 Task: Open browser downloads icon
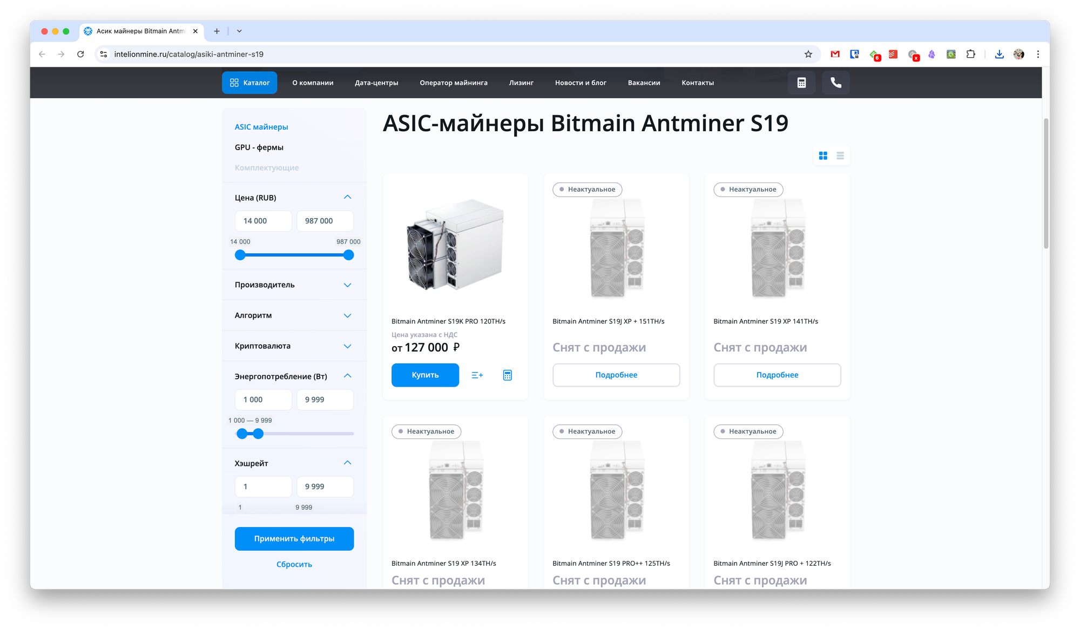[999, 54]
